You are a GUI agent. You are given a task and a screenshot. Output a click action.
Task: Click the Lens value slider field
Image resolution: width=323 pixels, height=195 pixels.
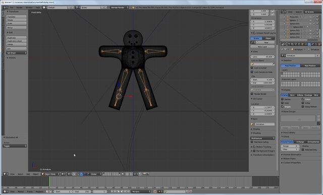(262, 56)
